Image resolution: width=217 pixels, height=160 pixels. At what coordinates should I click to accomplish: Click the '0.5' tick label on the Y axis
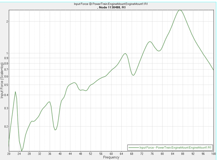click(x=5, y=85)
